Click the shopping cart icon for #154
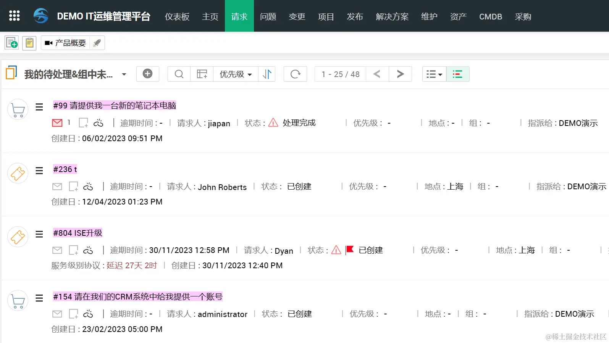The image size is (609, 343). [18, 301]
